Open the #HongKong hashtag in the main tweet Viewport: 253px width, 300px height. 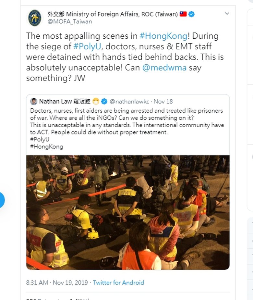[x=163, y=36]
